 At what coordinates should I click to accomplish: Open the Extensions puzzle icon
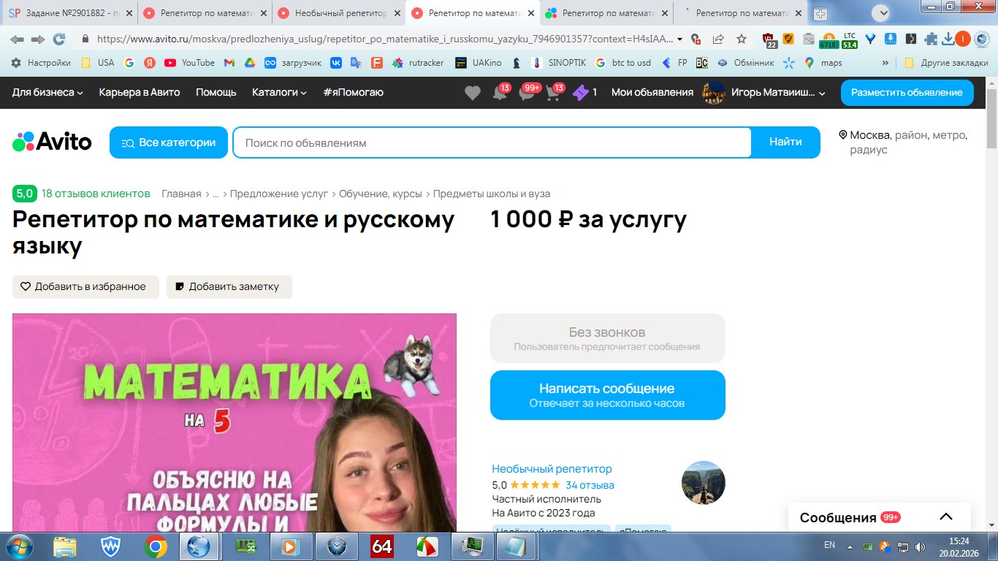pos(931,39)
